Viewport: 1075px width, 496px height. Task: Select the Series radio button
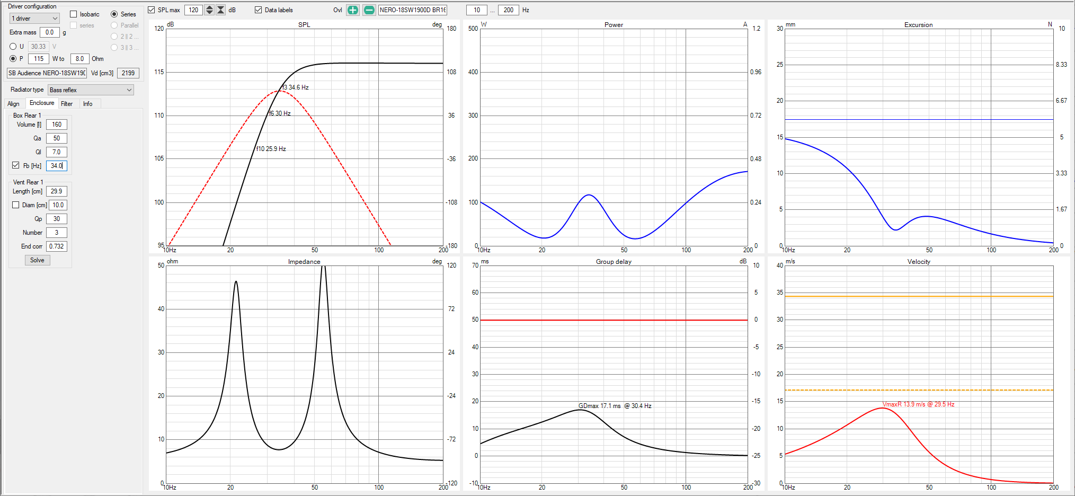pyautogui.click(x=114, y=14)
